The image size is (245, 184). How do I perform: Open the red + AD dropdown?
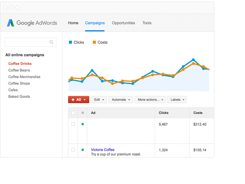pos(78,100)
